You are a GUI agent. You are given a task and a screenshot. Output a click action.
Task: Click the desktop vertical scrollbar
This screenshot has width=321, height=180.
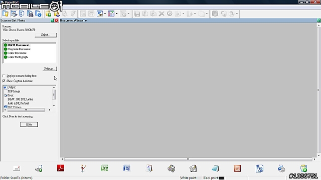318,90
